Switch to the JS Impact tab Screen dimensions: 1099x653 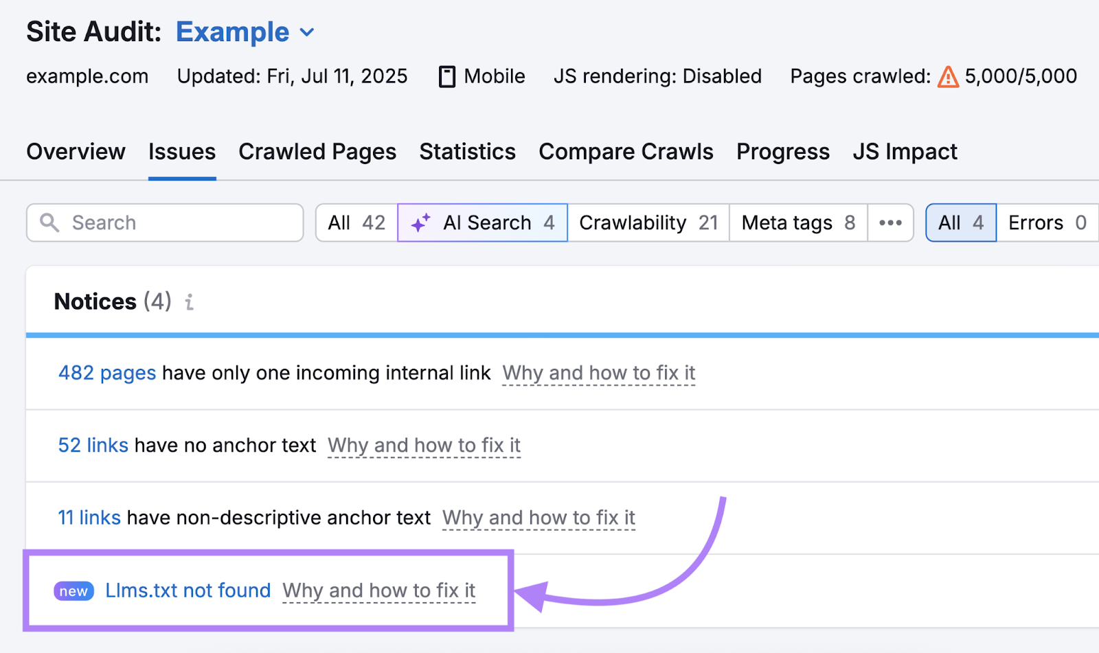[905, 152]
